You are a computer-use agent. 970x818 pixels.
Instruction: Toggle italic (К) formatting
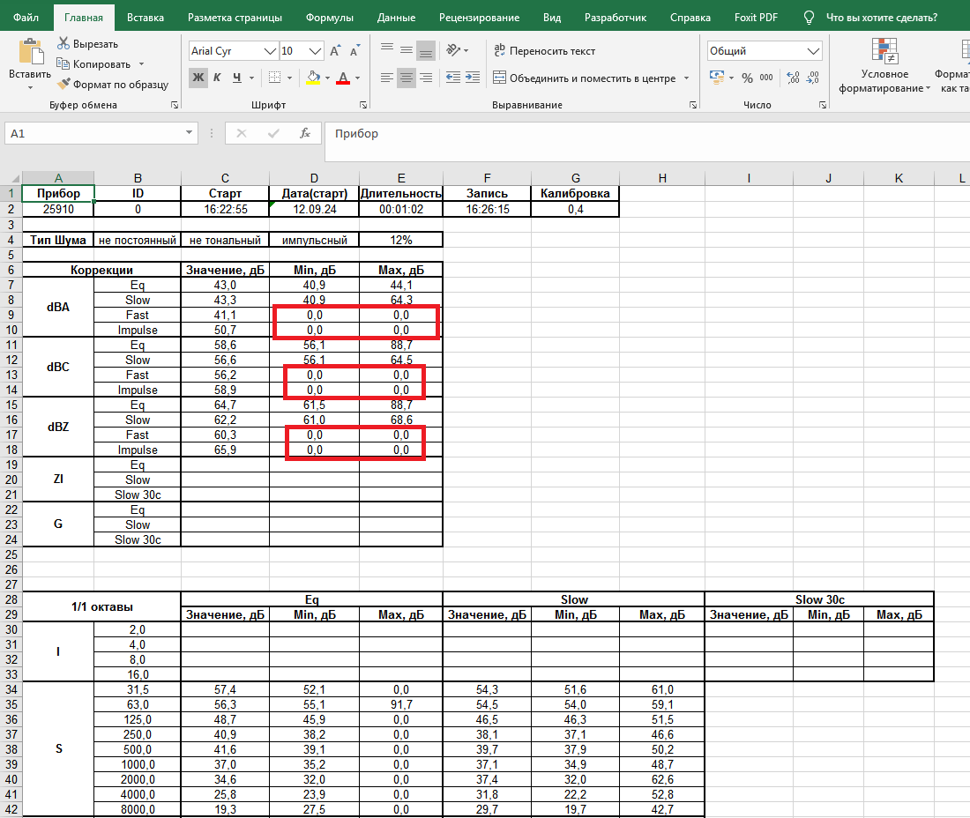(x=217, y=78)
